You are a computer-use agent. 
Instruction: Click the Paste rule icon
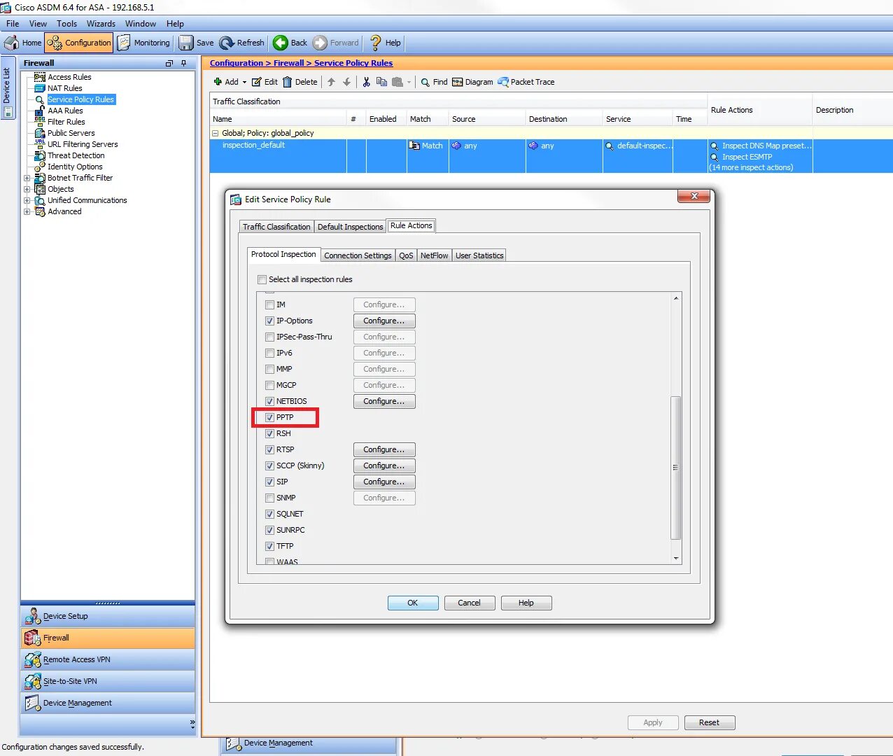(x=398, y=82)
